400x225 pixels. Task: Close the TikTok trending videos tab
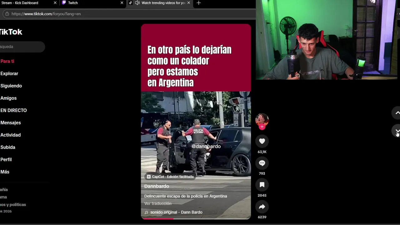click(x=188, y=3)
